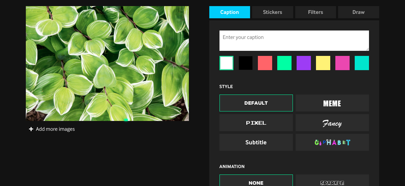Switch to the Stickers tab

[272, 12]
